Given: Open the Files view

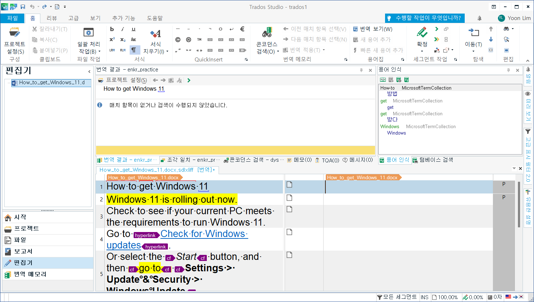Looking at the screenshot, I should click(x=48, y=240).
